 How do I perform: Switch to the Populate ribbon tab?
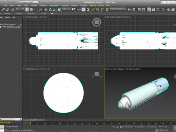44,14
